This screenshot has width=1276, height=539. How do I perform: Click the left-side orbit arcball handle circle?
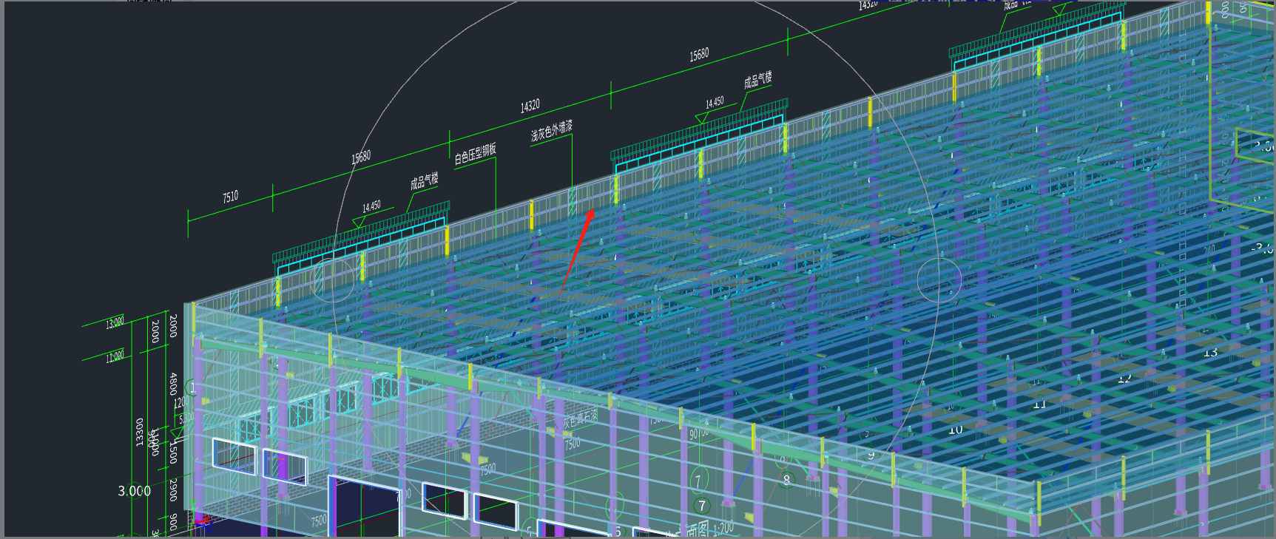pyautogui.click(x=333, y=279)
